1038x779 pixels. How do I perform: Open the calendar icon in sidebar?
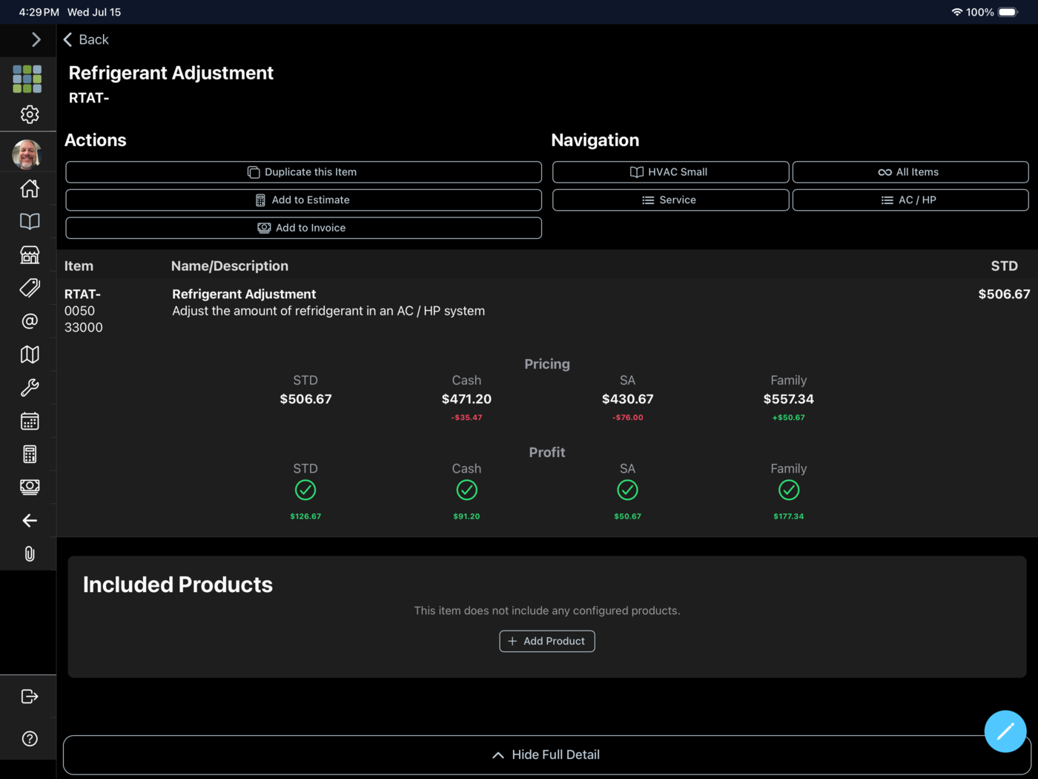pos(30,421)
